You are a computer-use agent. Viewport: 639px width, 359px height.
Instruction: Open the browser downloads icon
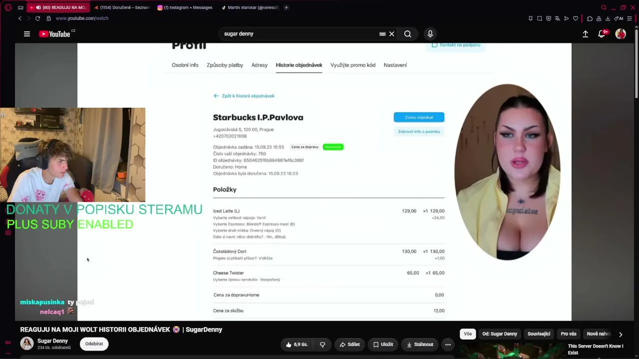coord(608,18)
